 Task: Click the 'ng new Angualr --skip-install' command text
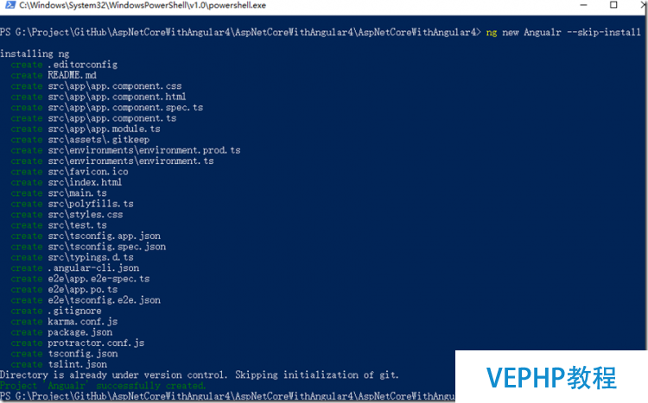[562, 32]
